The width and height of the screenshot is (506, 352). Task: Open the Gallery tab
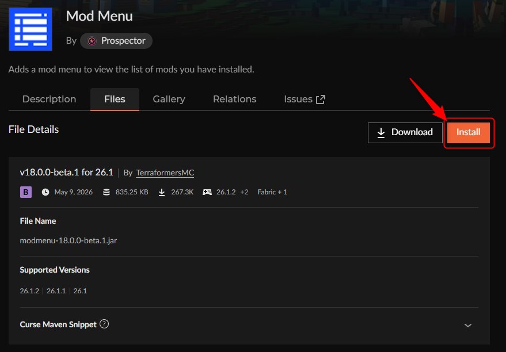[x=169, y=100]
